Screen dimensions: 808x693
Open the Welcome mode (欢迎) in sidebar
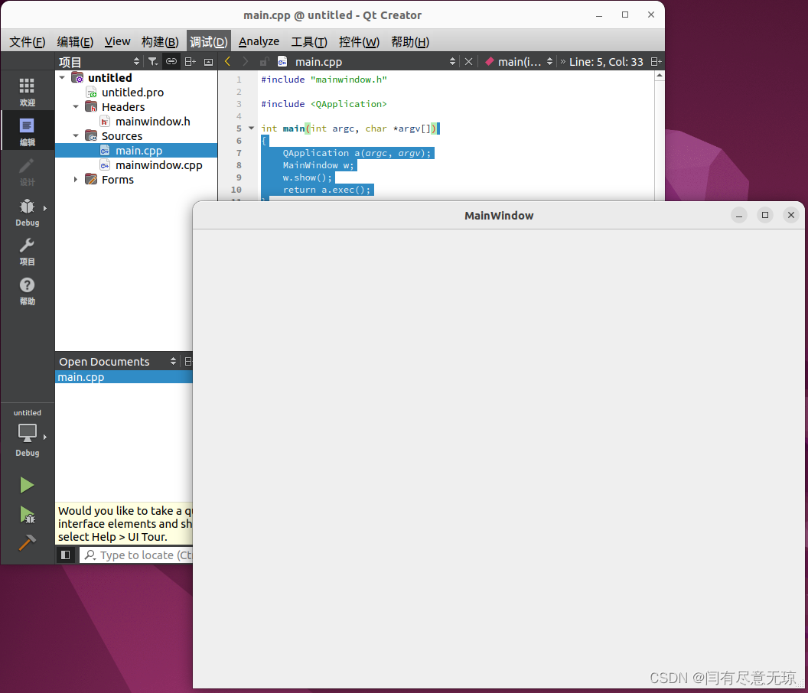(27, 91)
